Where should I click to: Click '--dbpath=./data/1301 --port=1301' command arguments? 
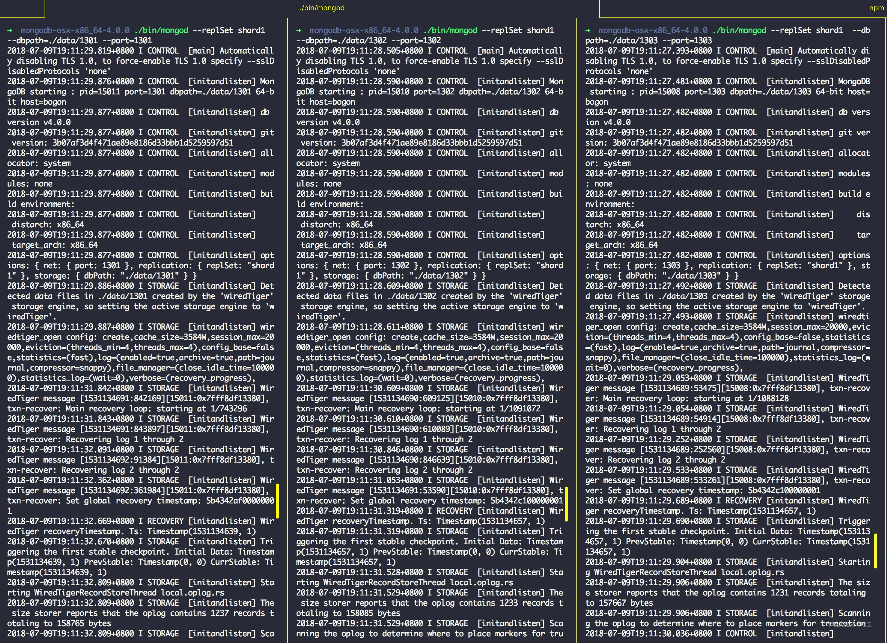tap(79, 41)
